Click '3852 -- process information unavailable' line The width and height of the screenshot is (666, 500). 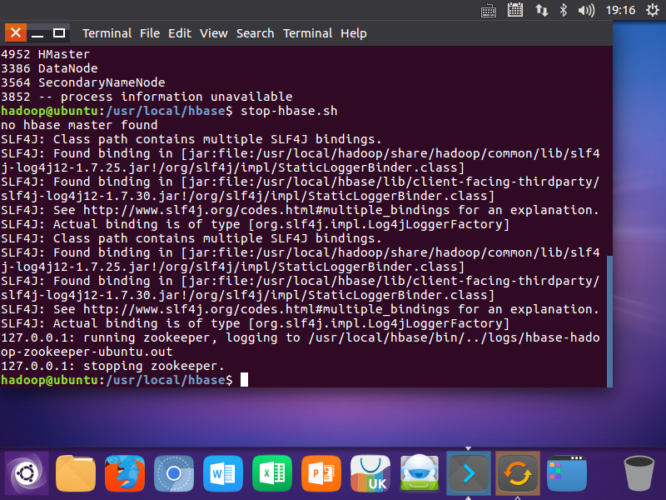(147, 97)
